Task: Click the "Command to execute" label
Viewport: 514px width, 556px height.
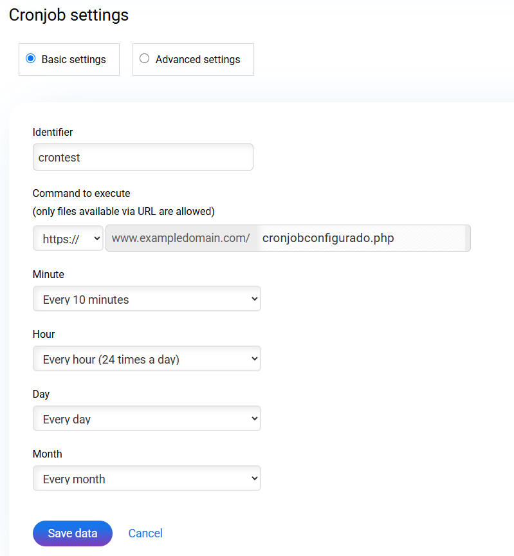Action: [x=81, y=193]
